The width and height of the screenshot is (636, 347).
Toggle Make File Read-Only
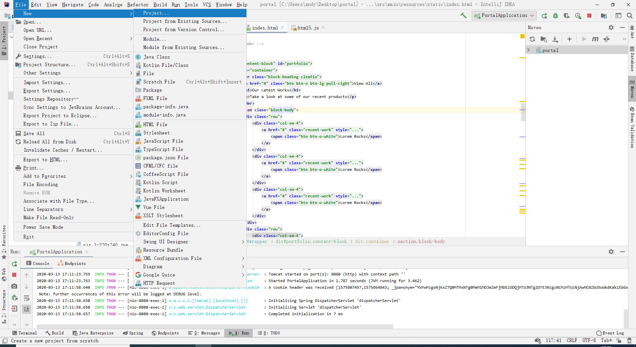(73, 218)
